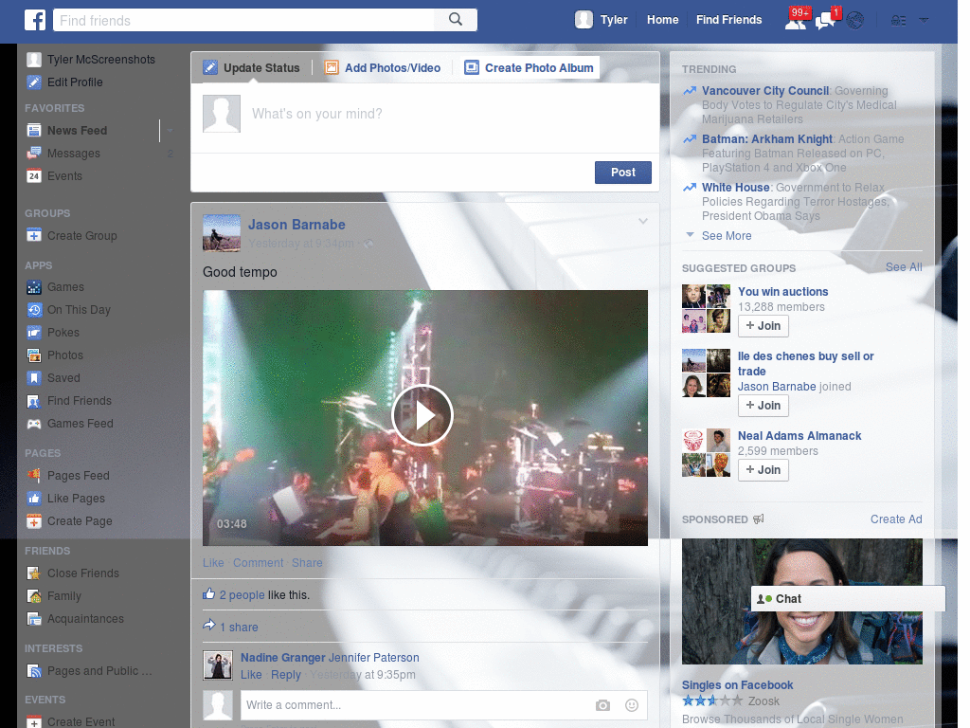Click the Saved bookmark icon
Image resolution: width=970 pixels, height=728 pixels.
34,377
